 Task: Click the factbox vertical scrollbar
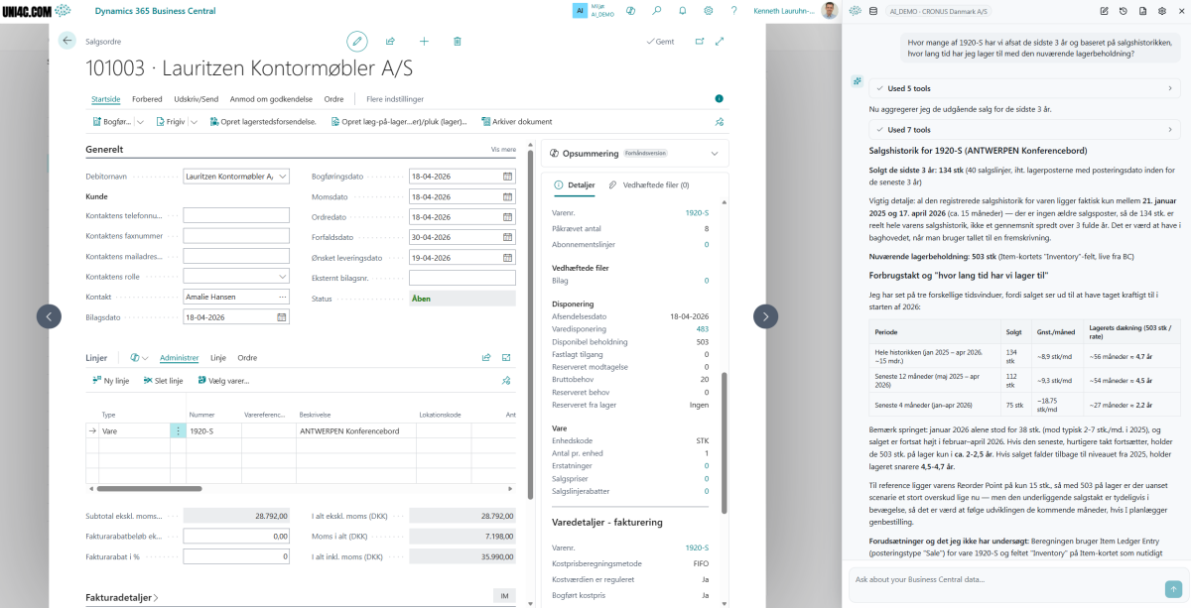tap(725, 441)
